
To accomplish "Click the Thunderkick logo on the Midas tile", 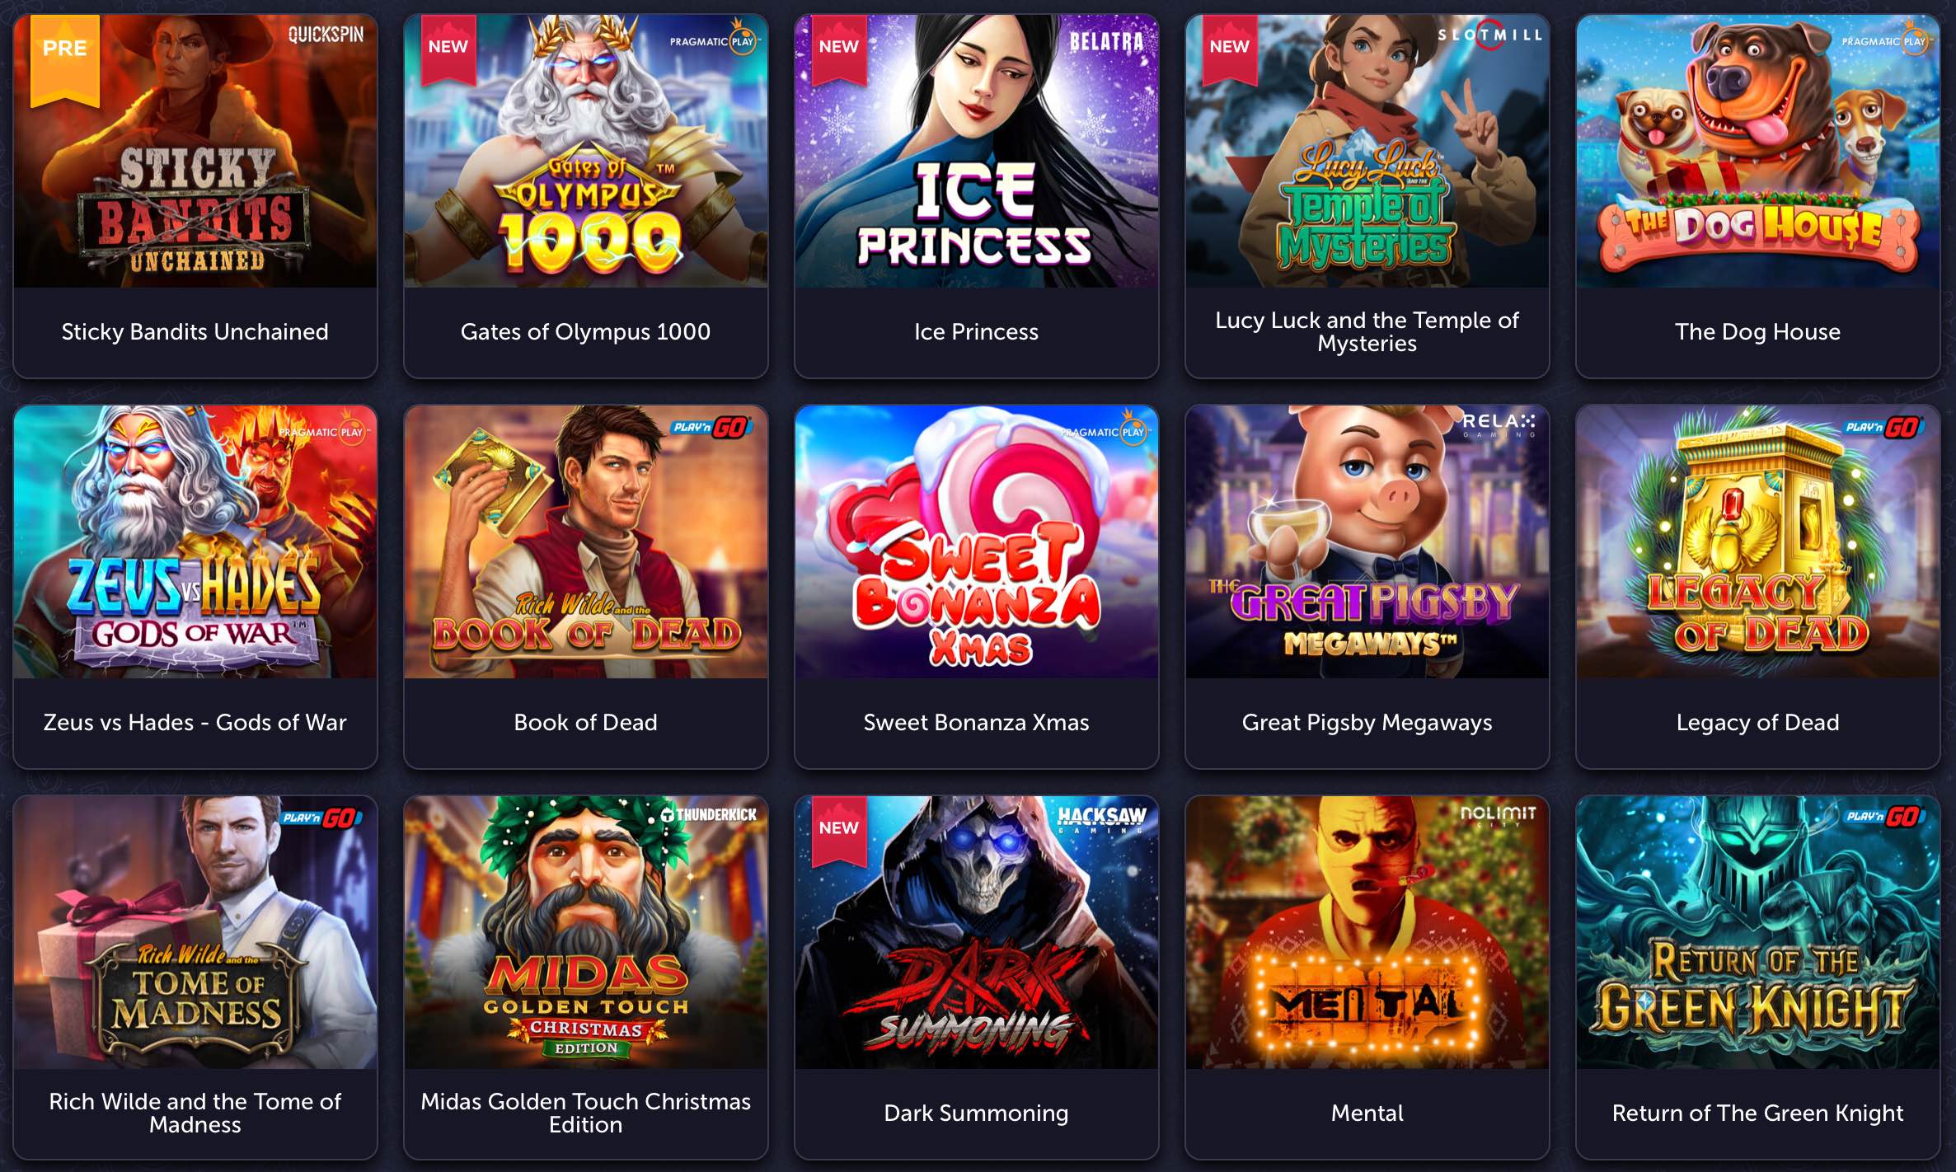I will click(709, 814).
